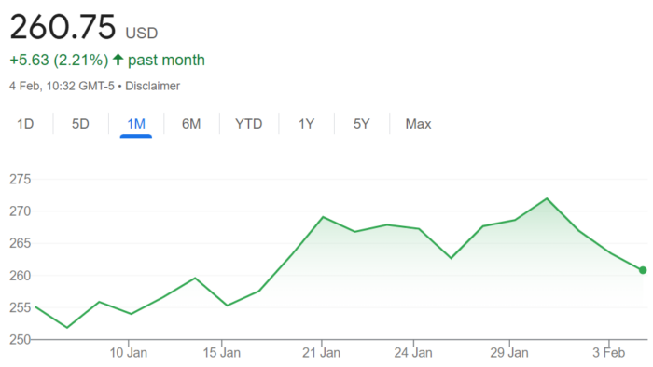
Task: Click the 29 Jan axis label
Action: [x=509, y=353]
